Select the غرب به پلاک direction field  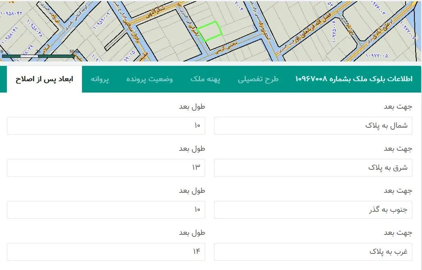(x=313, y=252)
